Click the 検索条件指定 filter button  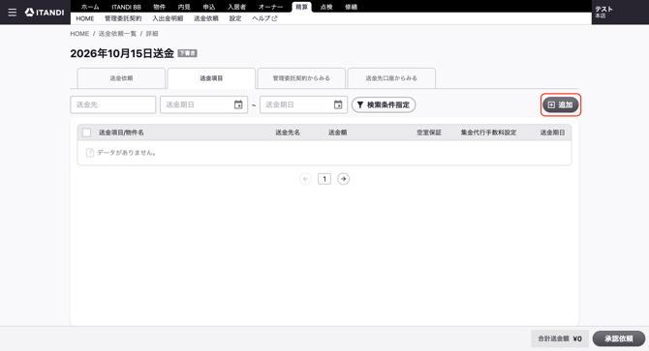[x=384, y=104]
